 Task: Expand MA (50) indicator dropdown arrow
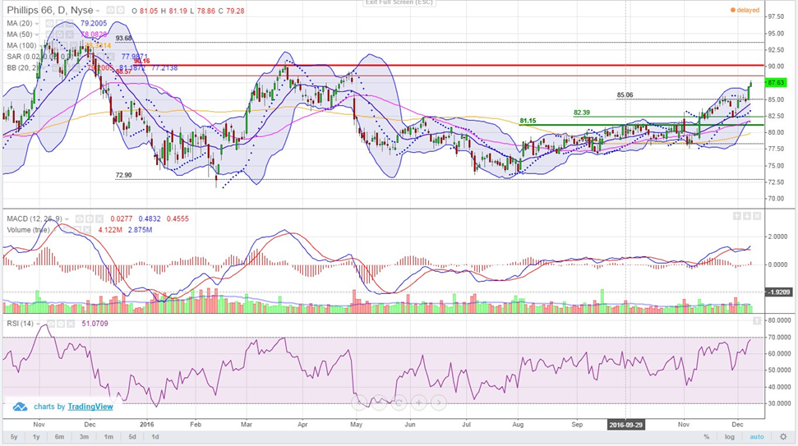[x=37, y=35]
